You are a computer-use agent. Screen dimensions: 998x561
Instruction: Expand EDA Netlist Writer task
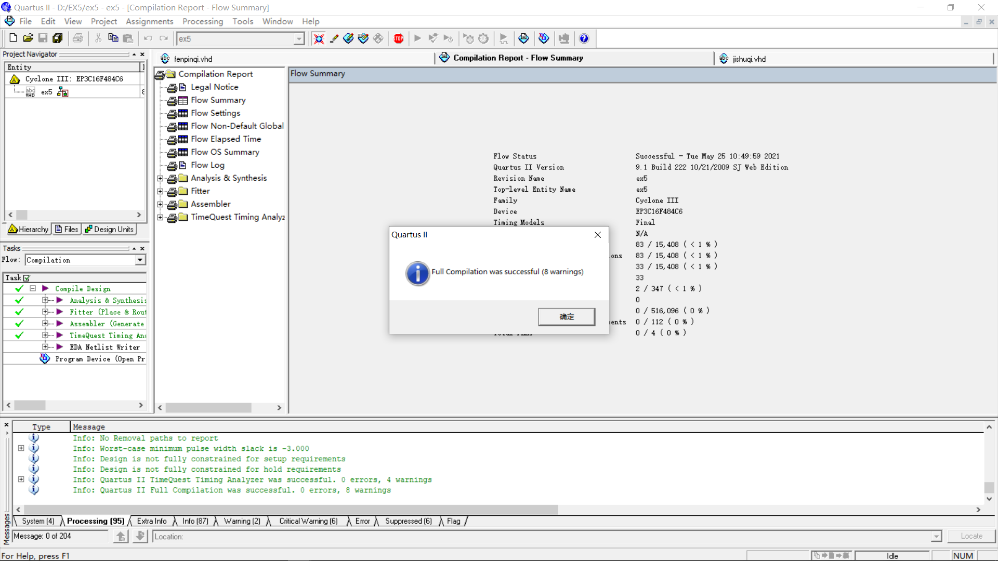(45, 347)
